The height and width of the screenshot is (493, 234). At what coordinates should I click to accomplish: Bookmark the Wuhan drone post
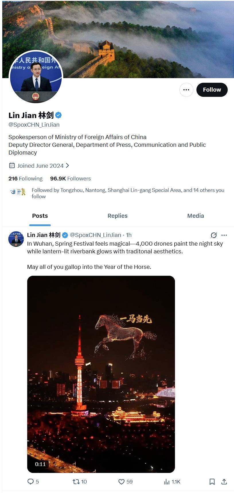pos(212,482)
